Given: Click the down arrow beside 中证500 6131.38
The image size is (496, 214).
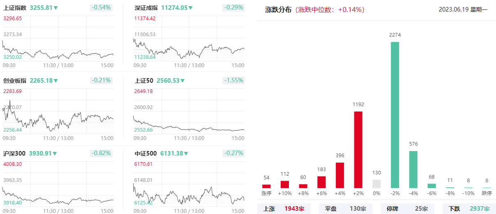Looking at the screenshot, I should click(x=186, y=154).
